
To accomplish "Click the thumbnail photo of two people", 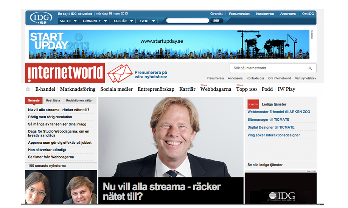I will pos(61,187).
